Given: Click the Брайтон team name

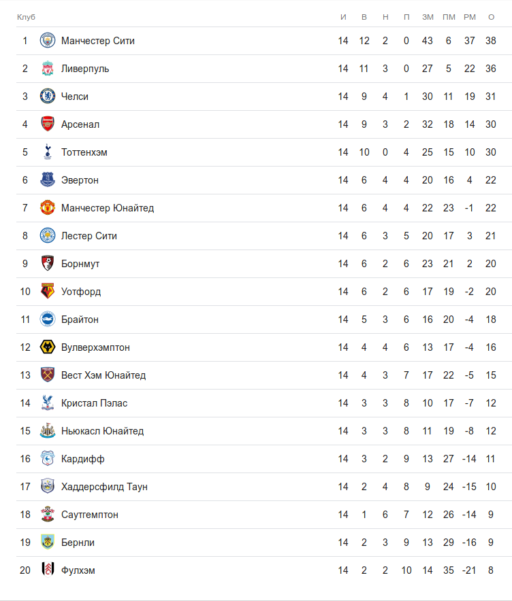Looking at the screenshot, I should [x=80, y=320].
